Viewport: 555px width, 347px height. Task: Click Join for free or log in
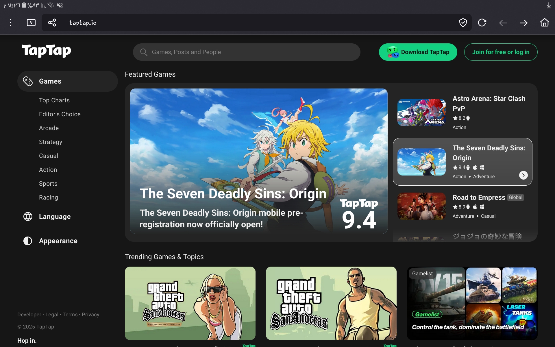click(501, 52)
